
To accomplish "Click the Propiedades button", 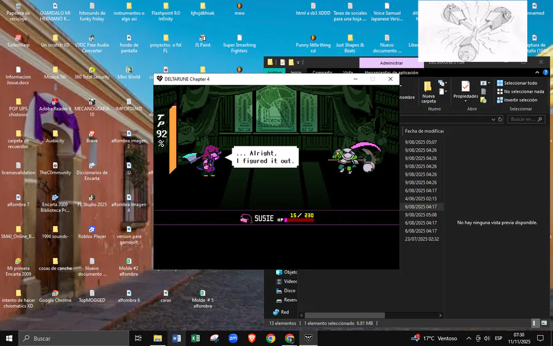I will pyautogui.click(x=466, y=90).
